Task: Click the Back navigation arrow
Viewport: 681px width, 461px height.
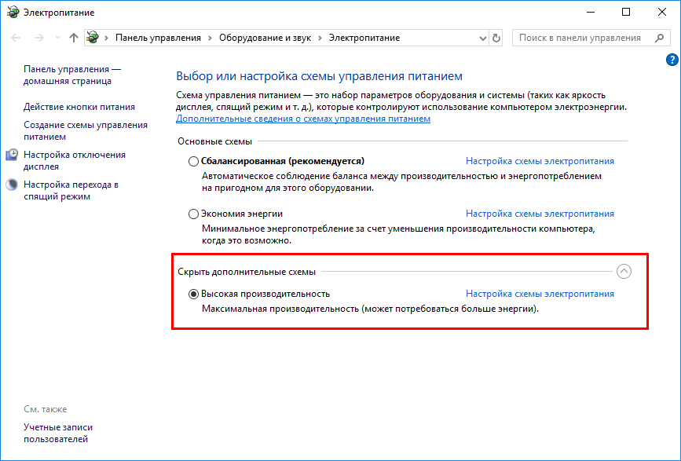Action: [x=16, y=38]
